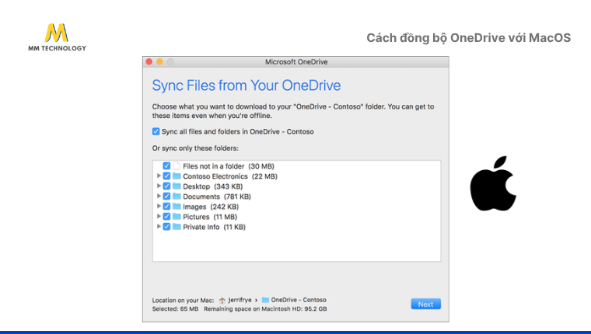Close the Microsoft OneDrive window
Viewport: 591px width, 334px height.
(149, 62)
